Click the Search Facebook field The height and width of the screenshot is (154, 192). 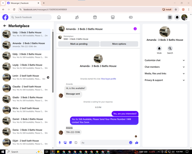click(x=31, y=17)
